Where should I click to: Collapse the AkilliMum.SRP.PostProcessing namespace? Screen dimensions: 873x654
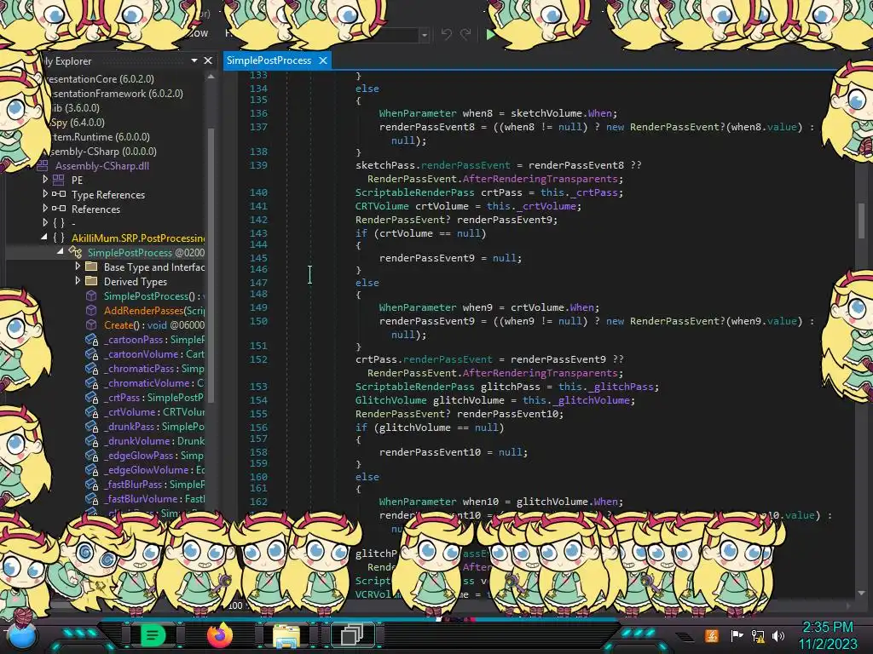(x=44, y=238)
